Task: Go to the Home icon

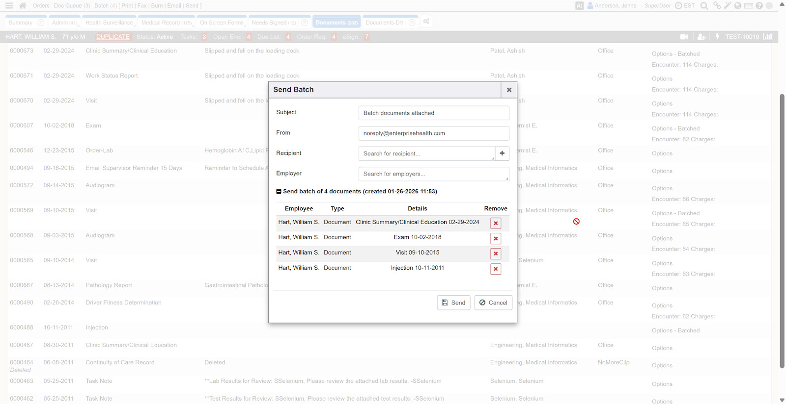Action: coord(23,6)
